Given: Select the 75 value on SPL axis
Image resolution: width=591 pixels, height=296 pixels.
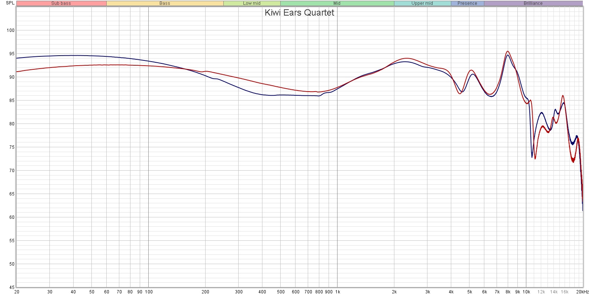Looking at the screenshot, I should point(12,147).
